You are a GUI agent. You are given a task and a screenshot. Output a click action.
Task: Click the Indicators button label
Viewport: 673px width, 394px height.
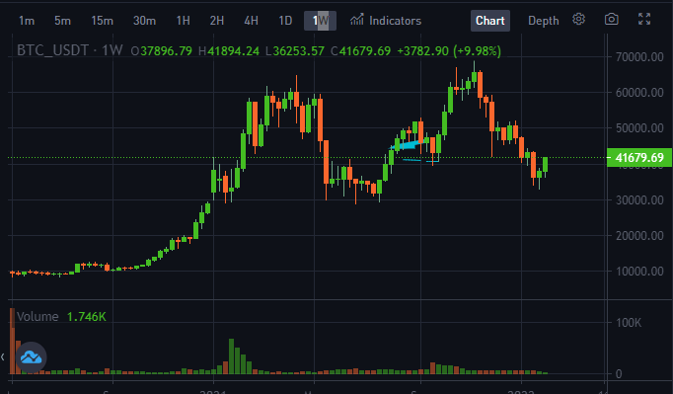[396, 21]
